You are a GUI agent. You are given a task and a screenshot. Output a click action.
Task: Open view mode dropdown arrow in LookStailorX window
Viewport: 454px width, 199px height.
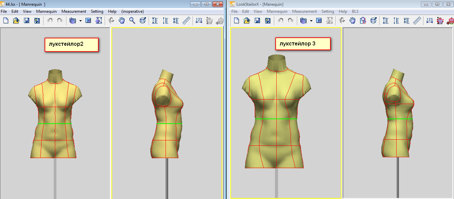(311, 21)
